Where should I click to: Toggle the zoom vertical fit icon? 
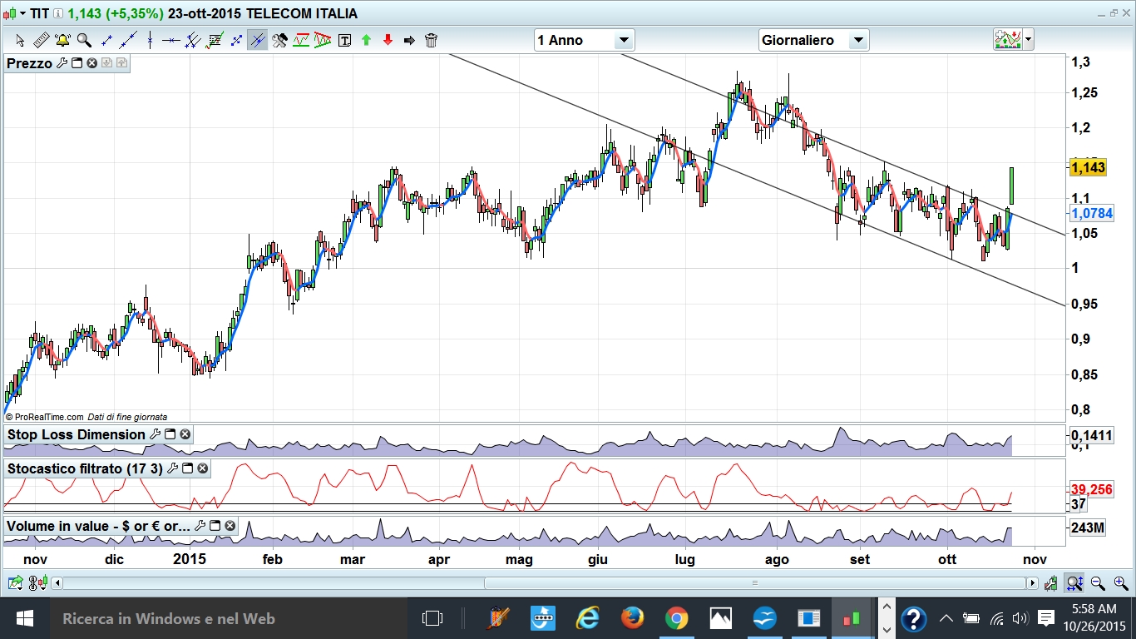[x=1074, y=583]
